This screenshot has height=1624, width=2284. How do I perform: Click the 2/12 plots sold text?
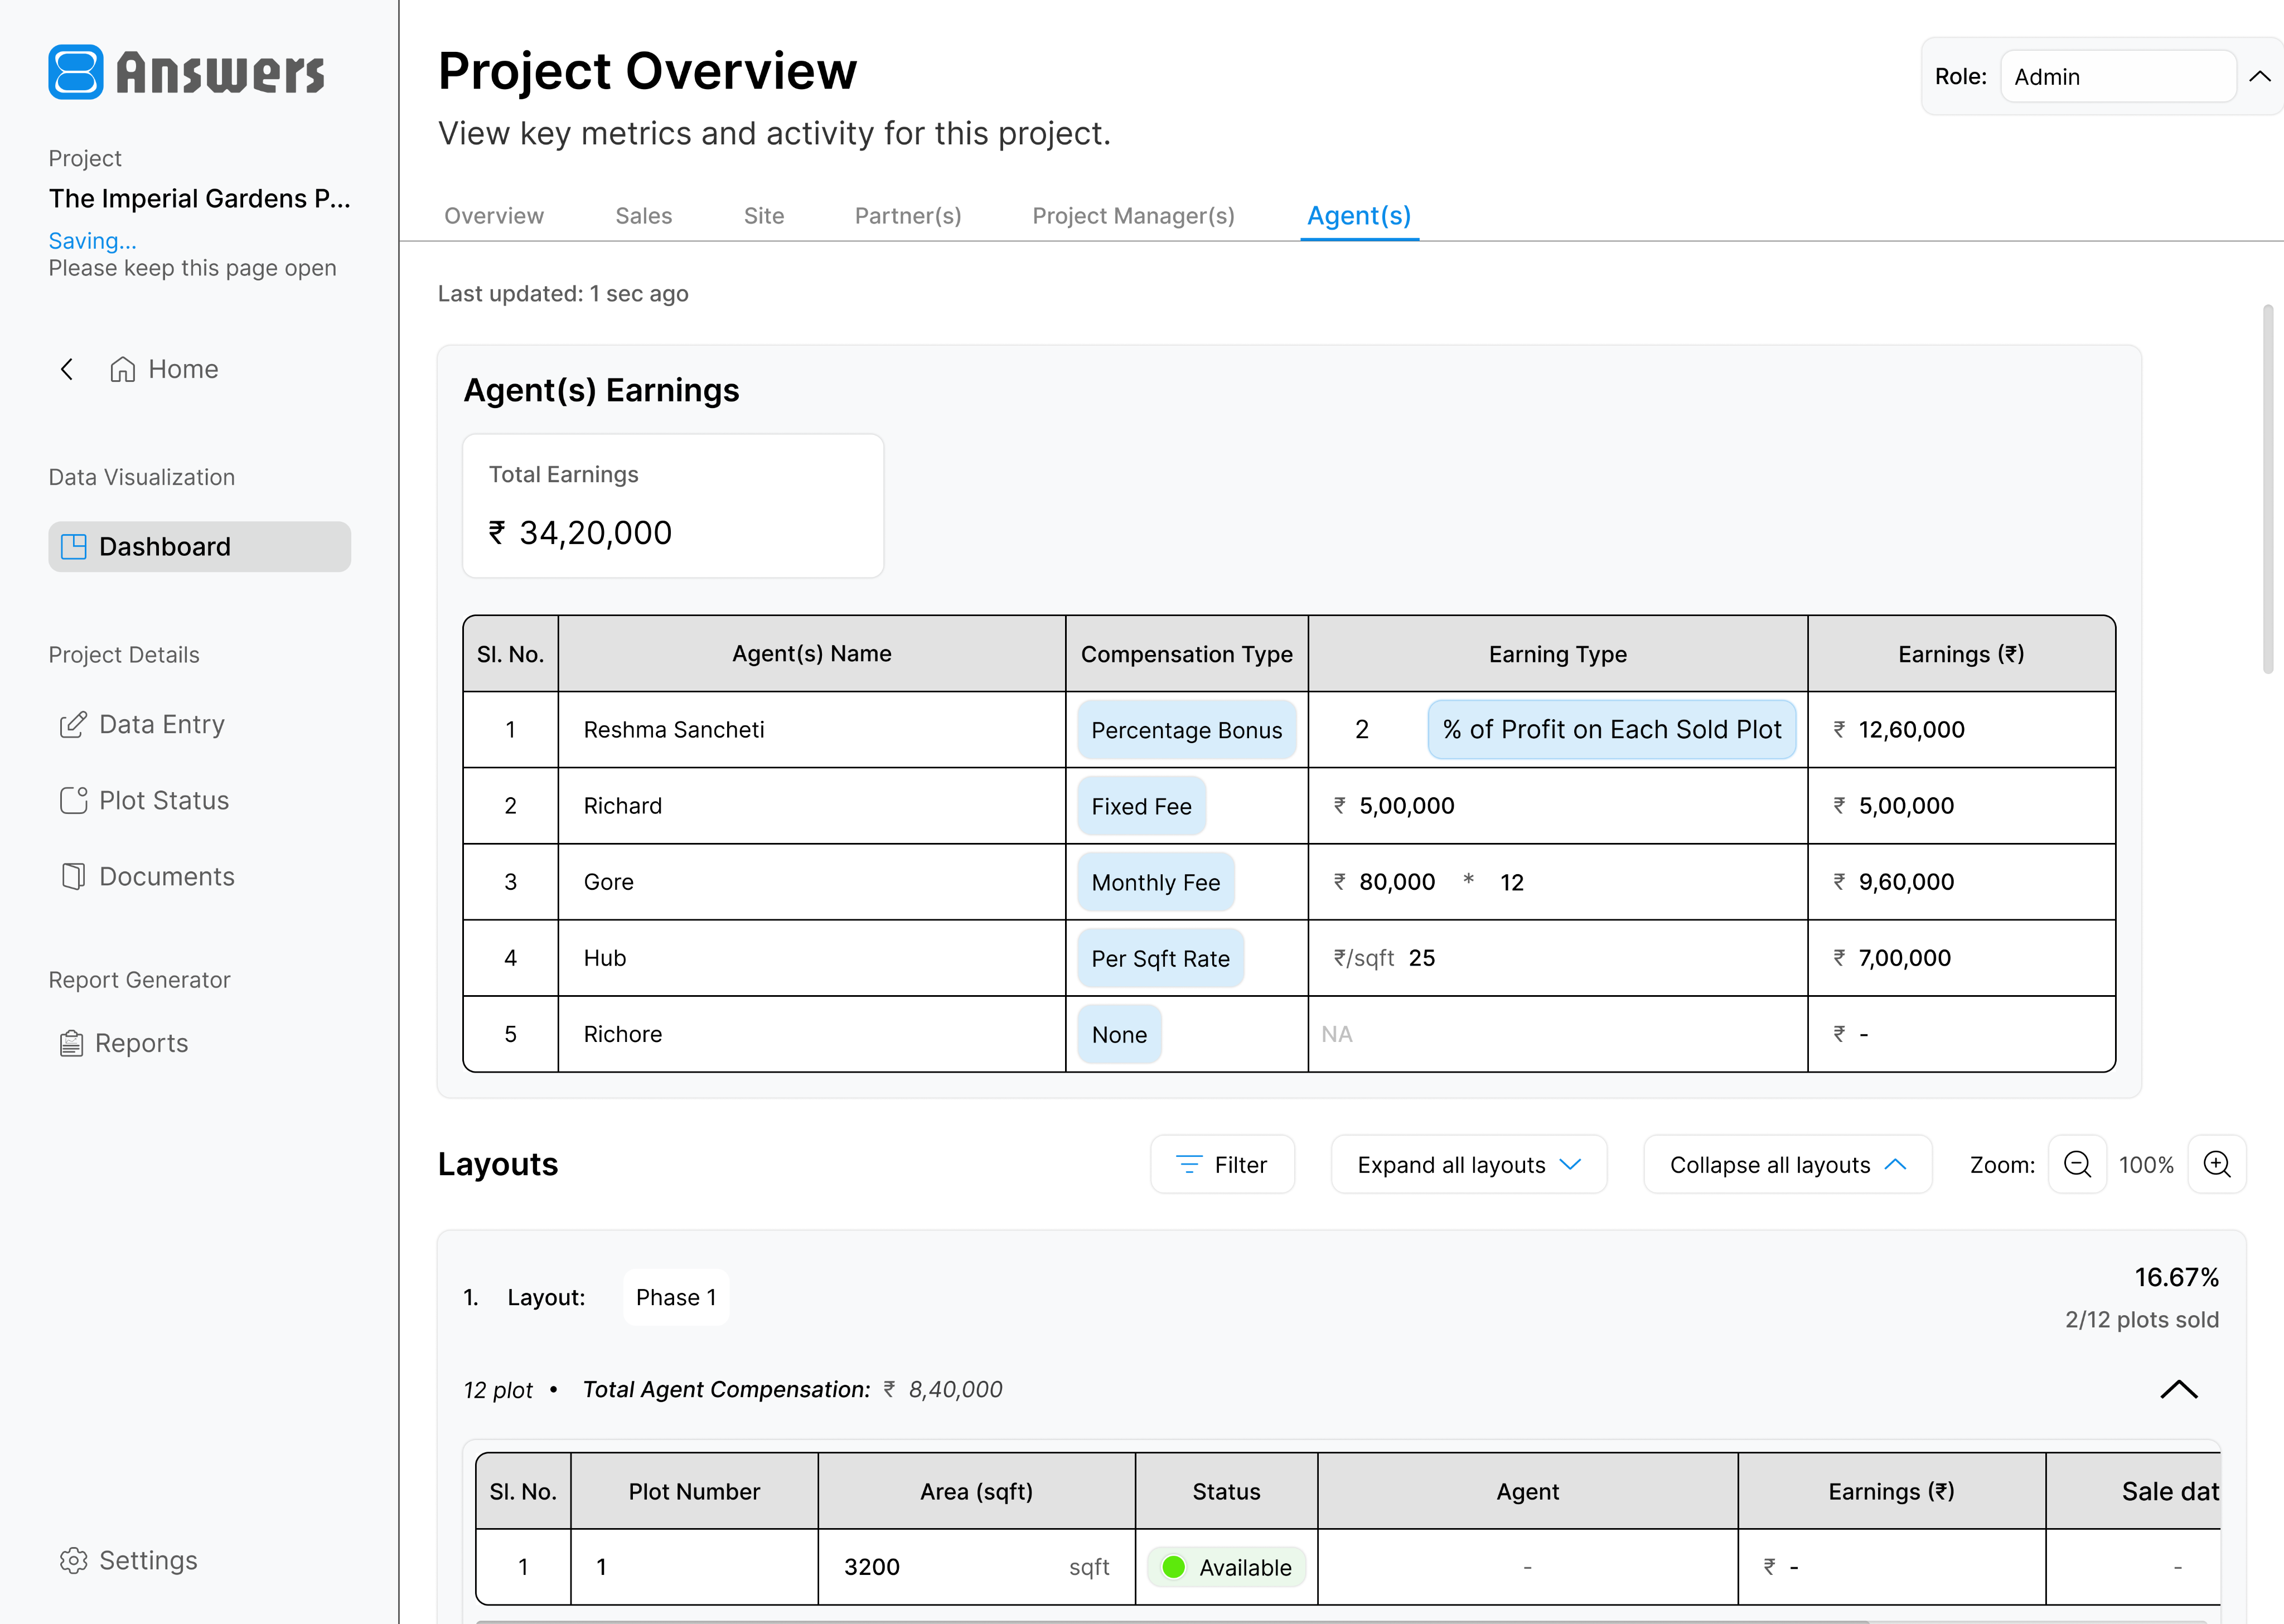click(x=2142, y=1319)
